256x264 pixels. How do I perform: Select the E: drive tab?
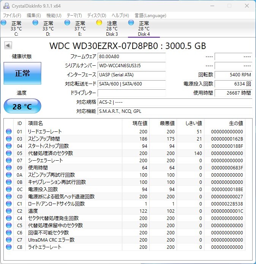(80, 28)
